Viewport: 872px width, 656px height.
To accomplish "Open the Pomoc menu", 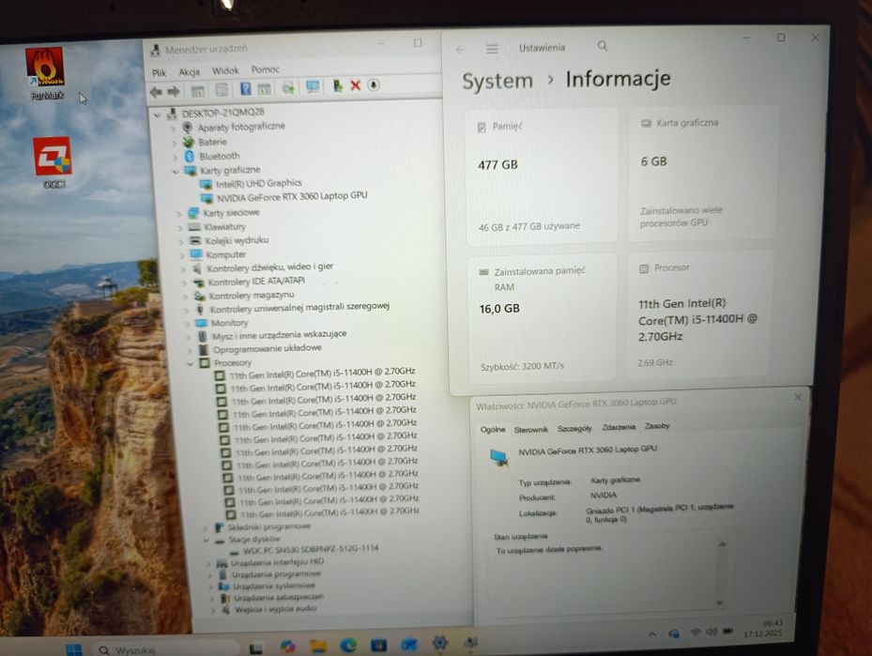I will [266, 69].
